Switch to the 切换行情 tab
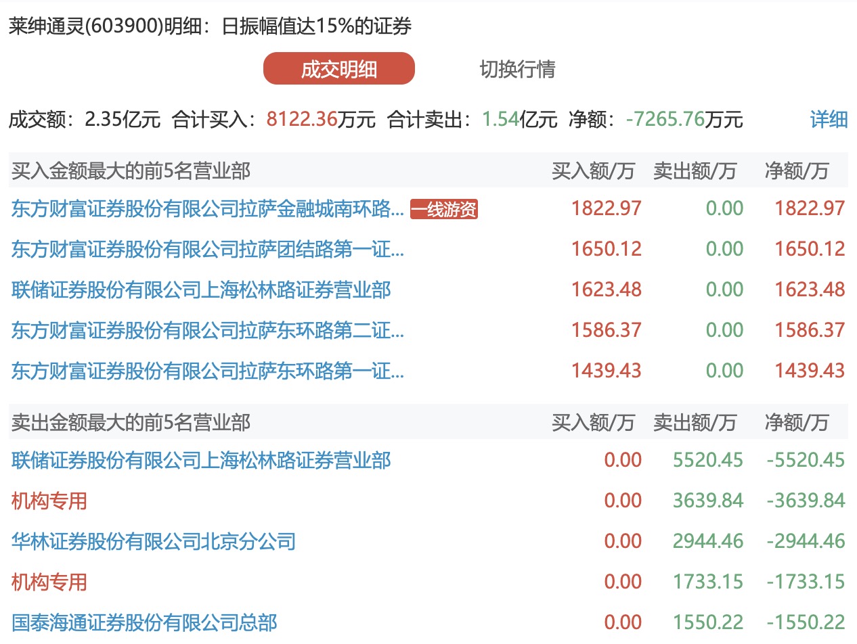Image resolution: width=857 pixels, height=644 pixels. pyautogui.click(x=517, y=69)
